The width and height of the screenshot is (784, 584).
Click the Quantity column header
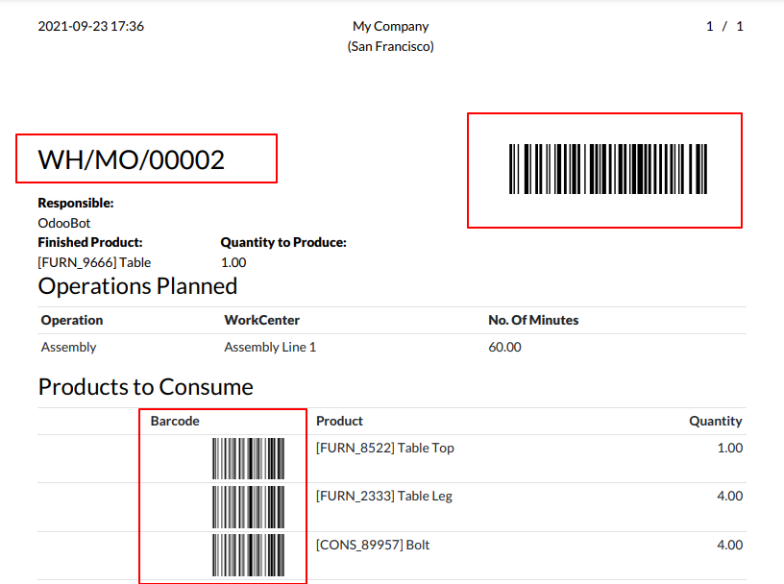point(716,421)
